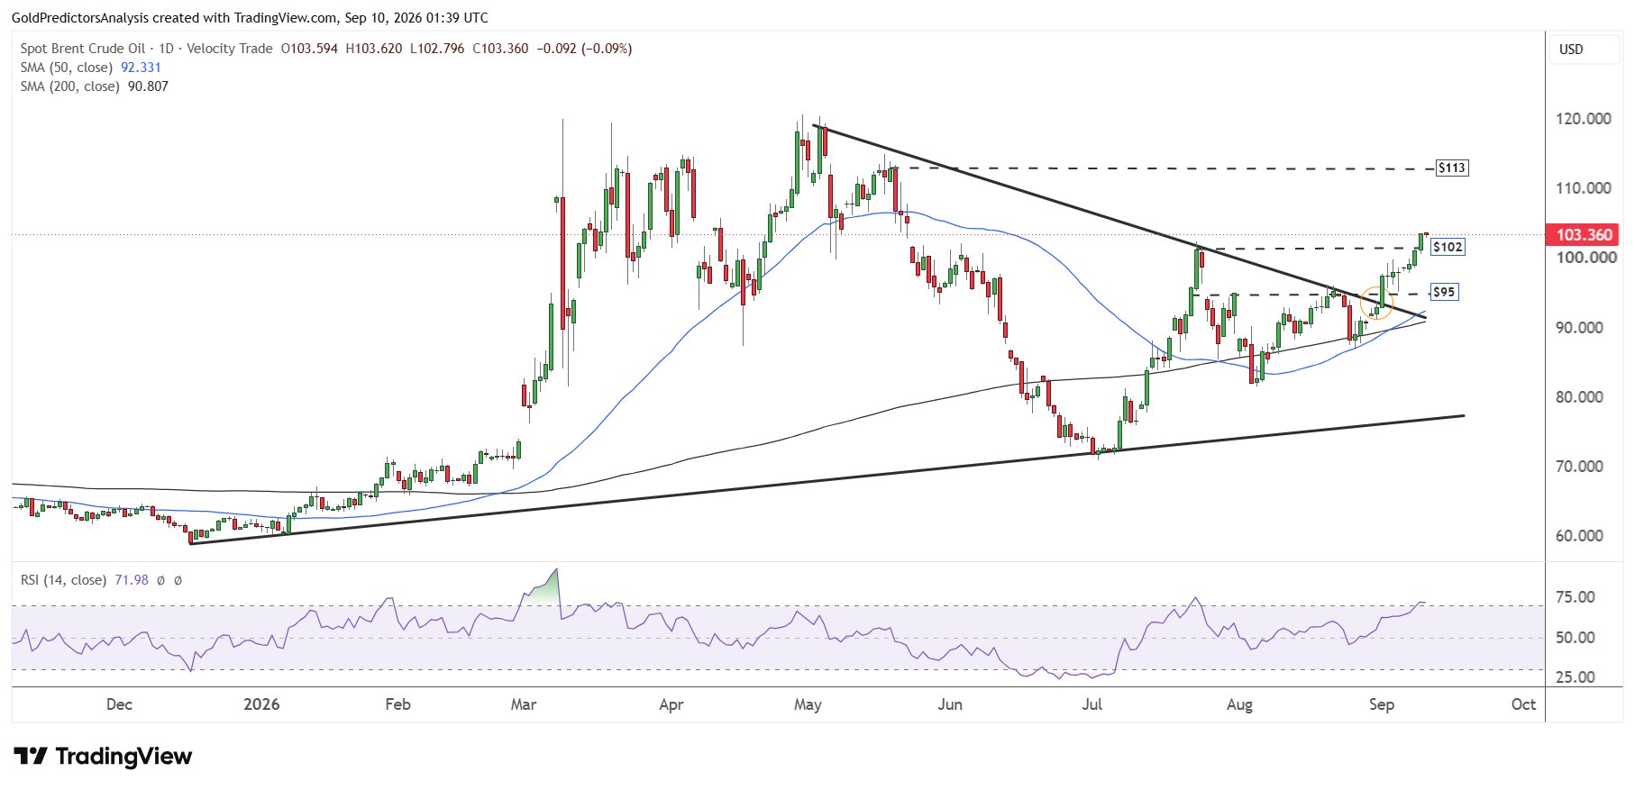The width and height of the screenshot is (1635, 790).
Task: Click the 110.000 price axis label
Action: coord(1584,188)
